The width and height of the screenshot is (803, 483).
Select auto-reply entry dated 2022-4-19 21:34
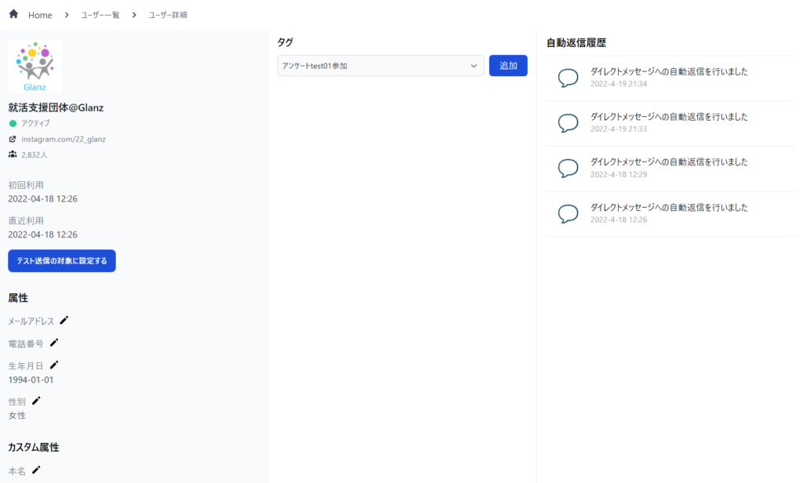pos(671,78)
